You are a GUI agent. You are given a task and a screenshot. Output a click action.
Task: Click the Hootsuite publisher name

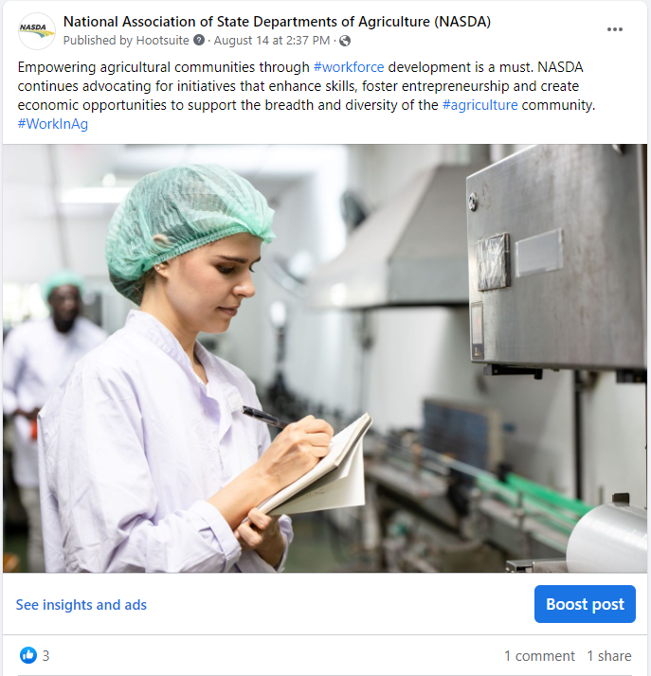pos(163,40)
